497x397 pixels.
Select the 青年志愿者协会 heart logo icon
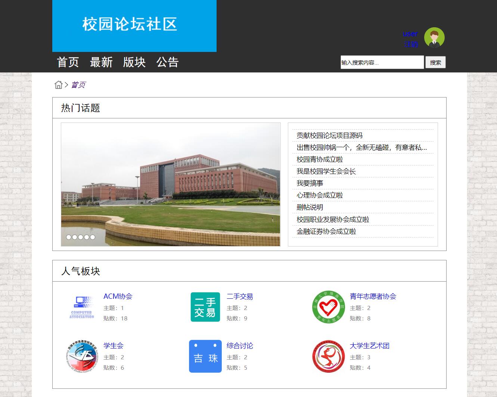328,308
